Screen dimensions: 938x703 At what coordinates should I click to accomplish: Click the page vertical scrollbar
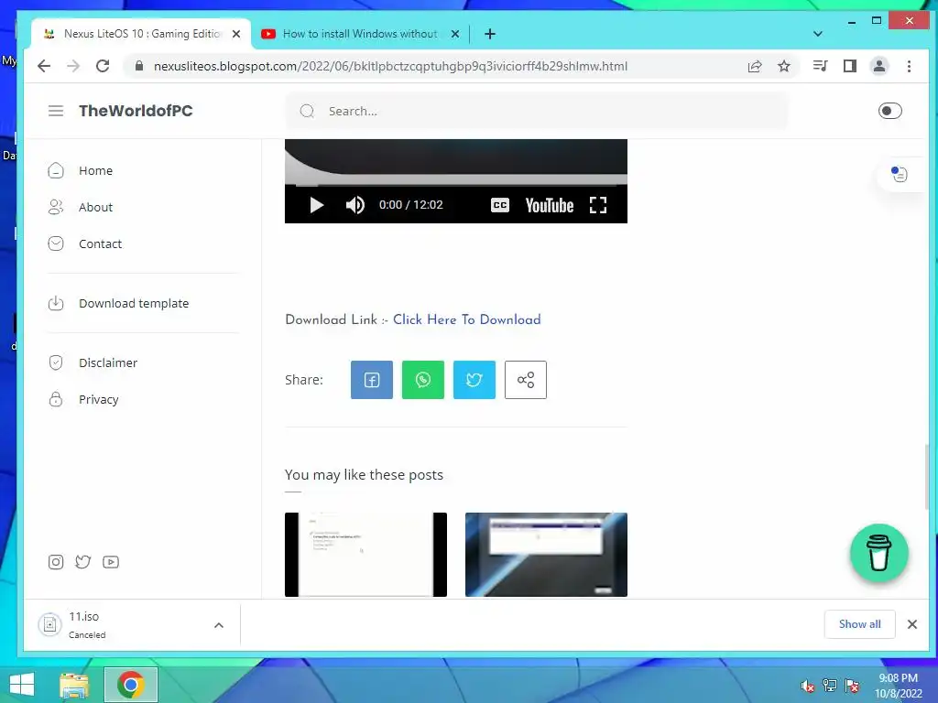(x=927, y=475)
